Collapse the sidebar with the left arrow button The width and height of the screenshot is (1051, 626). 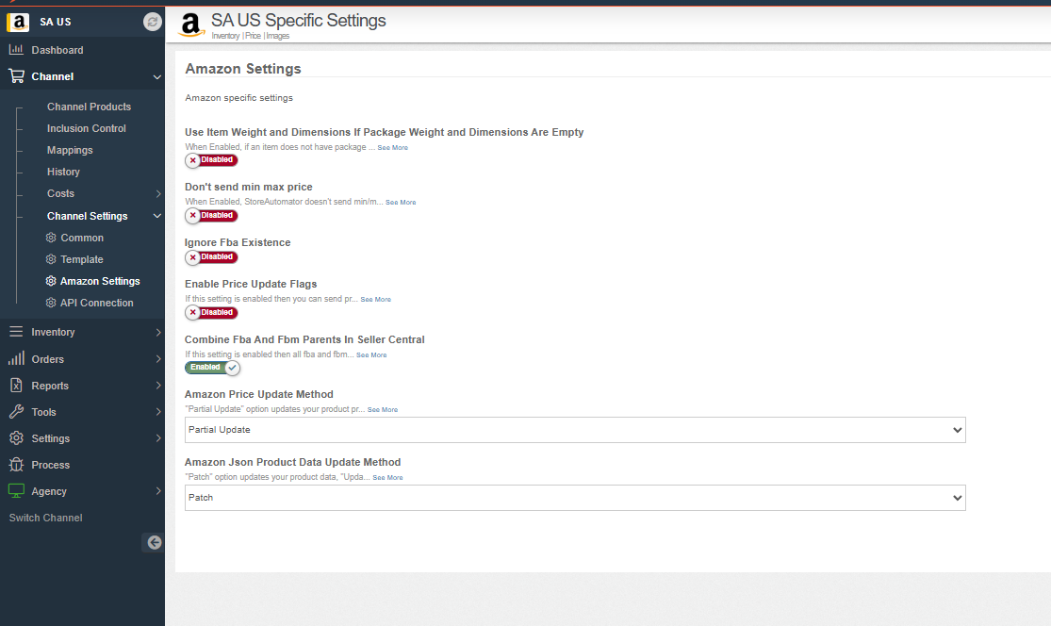click(154, 542)
